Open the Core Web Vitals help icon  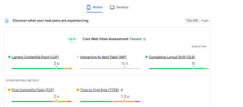(144, 39)
